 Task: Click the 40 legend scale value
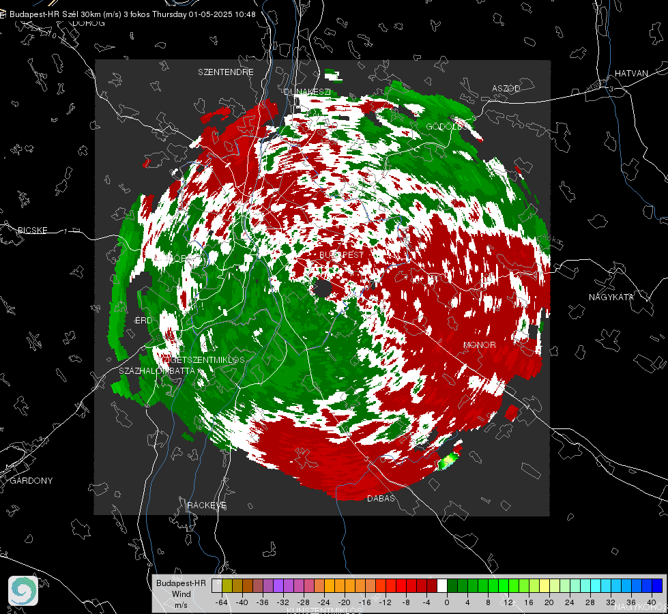coord(652,602)
